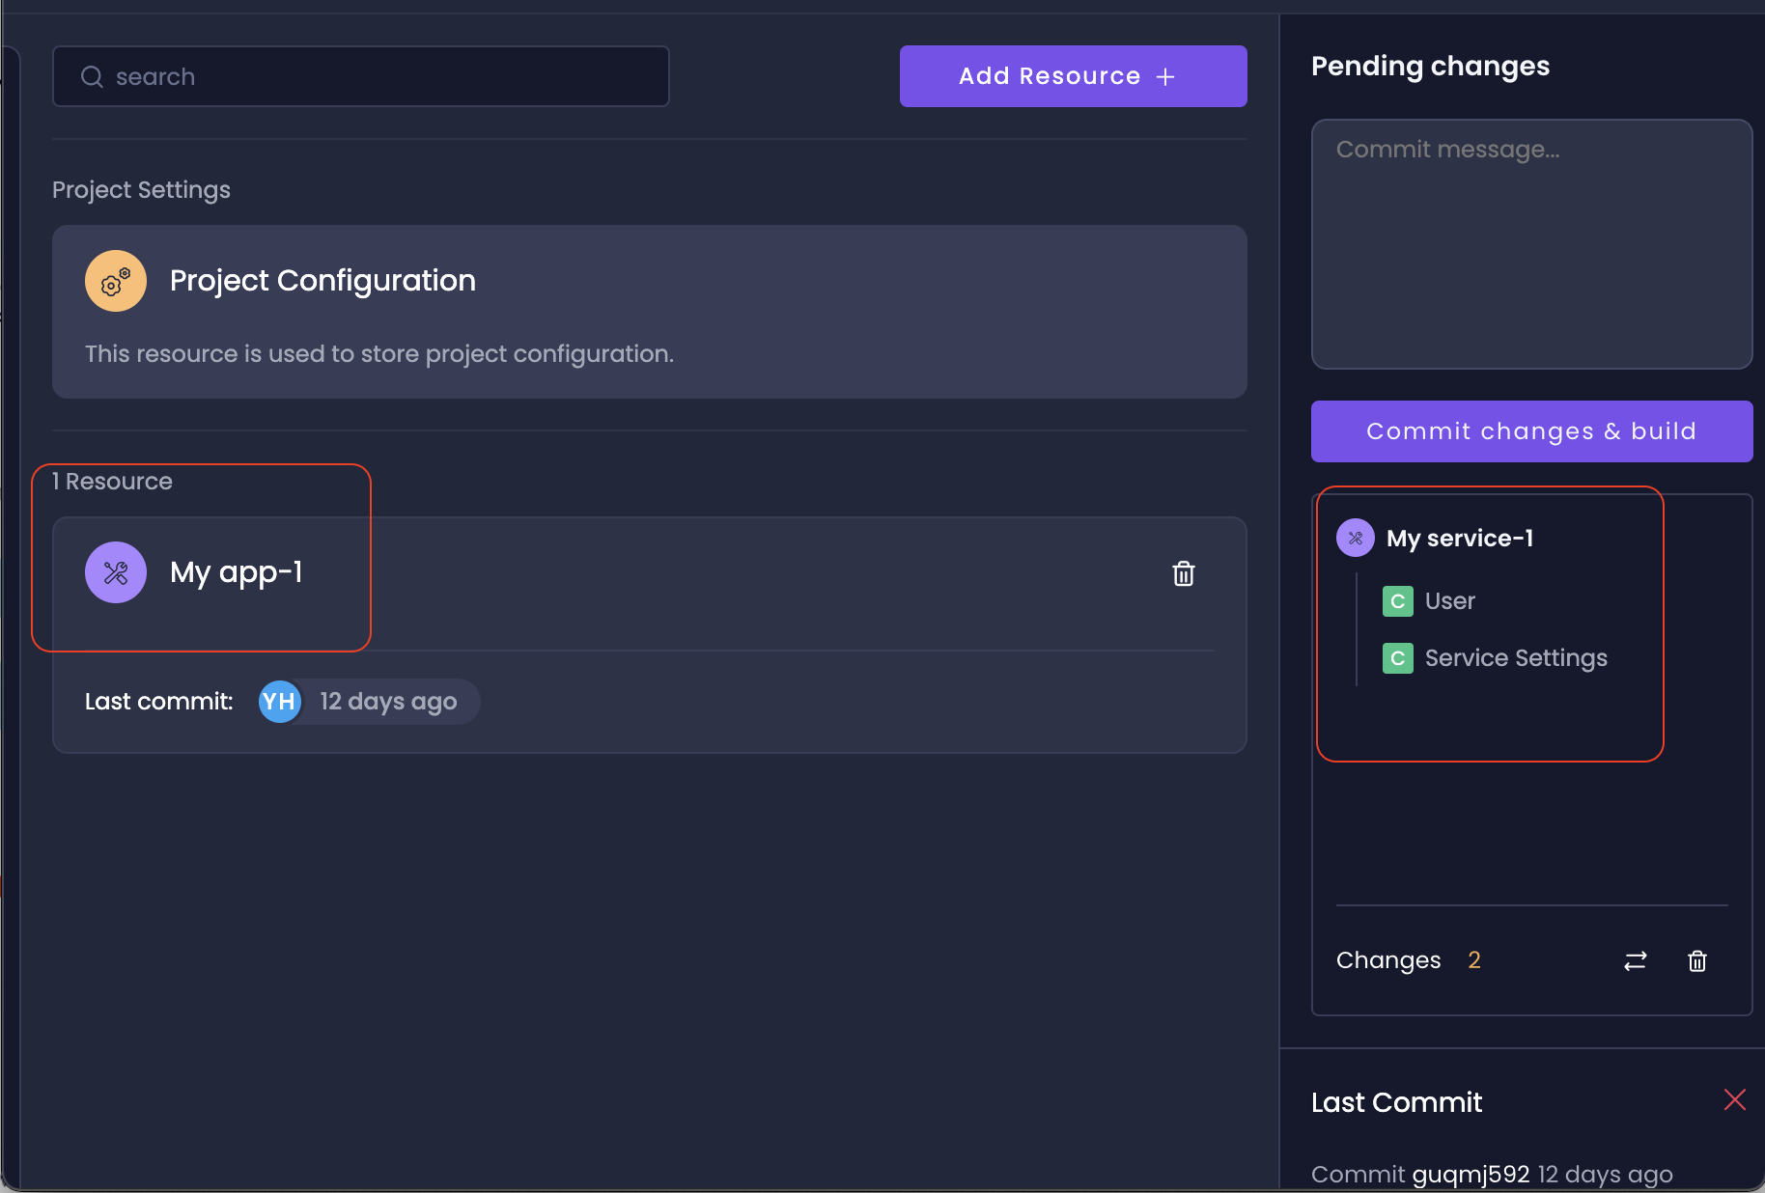Viewport: 1765px width, 1193px height.
Task: Click the search magnifier icon
Action: tap(92, 76)
